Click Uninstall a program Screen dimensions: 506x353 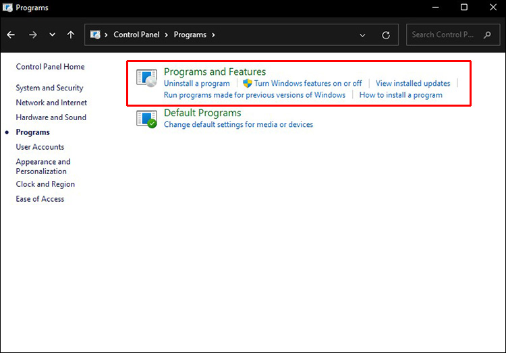197,83
